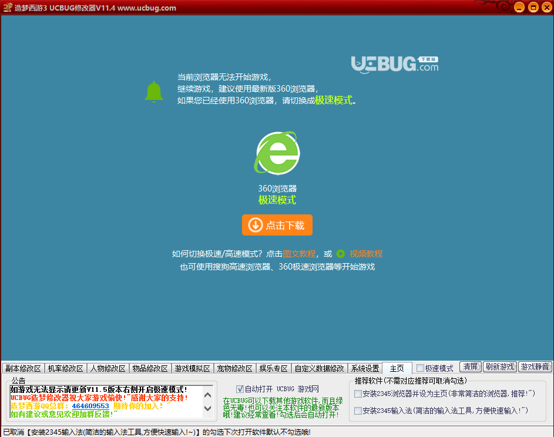Click the green video tutorial play icon

point(341,254)
